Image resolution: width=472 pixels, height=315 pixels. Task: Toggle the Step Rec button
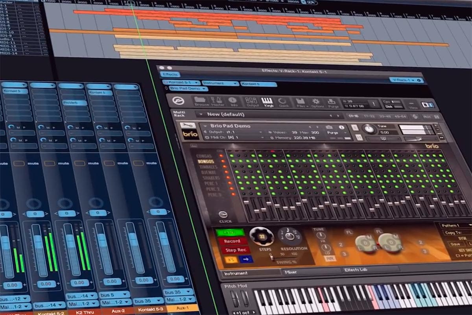tap(235, 250)
